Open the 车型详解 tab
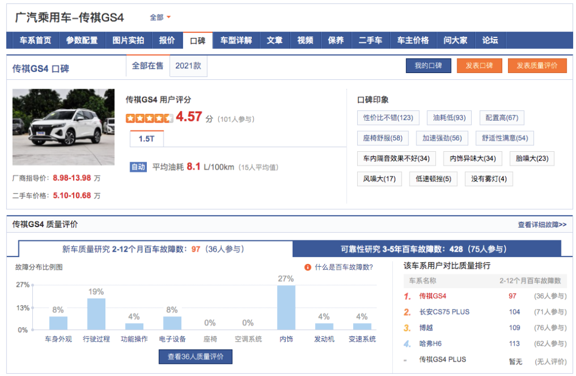 (x=236, y=40)
